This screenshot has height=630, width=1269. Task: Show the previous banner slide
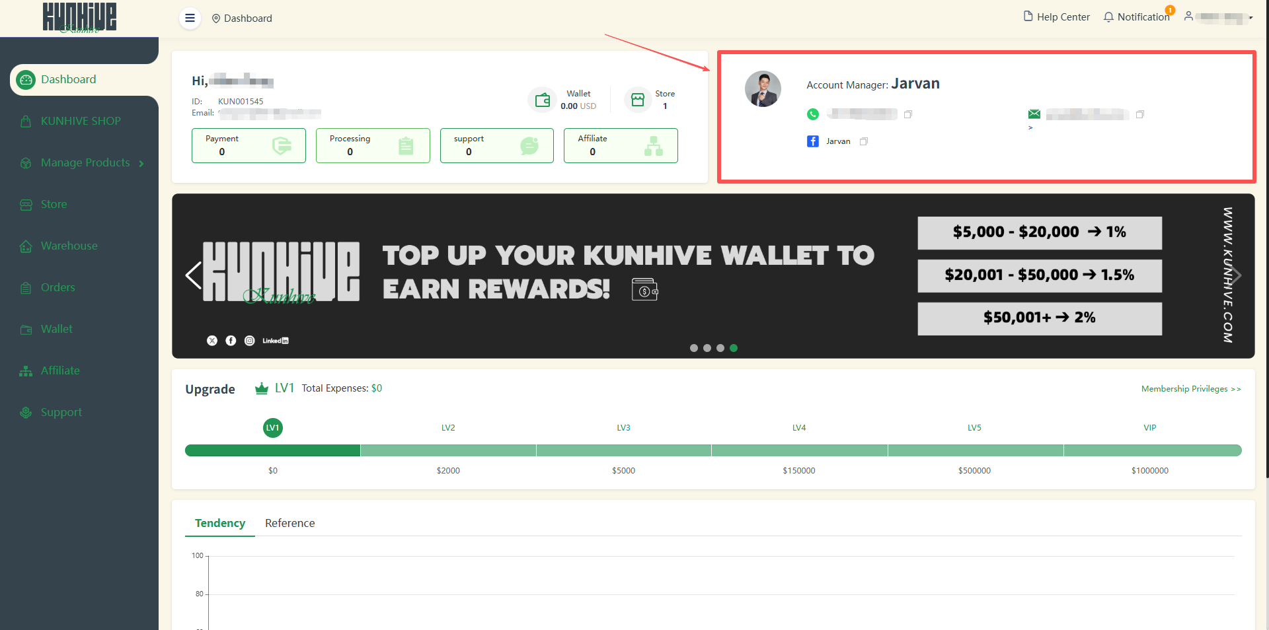point(194,275)
